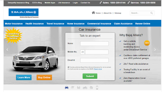The height and width of the screenshot is (101, 162).
Task: Open Claim Assistance menu
Action: point(123,23)
